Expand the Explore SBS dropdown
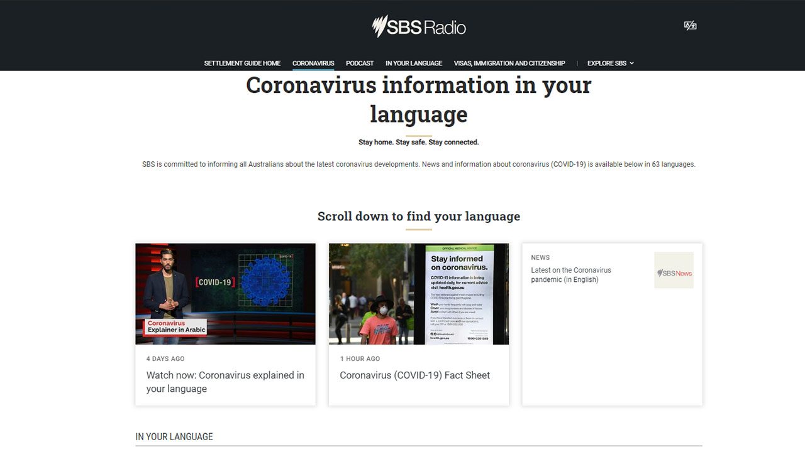The image size is (805, 452). click(611, 63)
